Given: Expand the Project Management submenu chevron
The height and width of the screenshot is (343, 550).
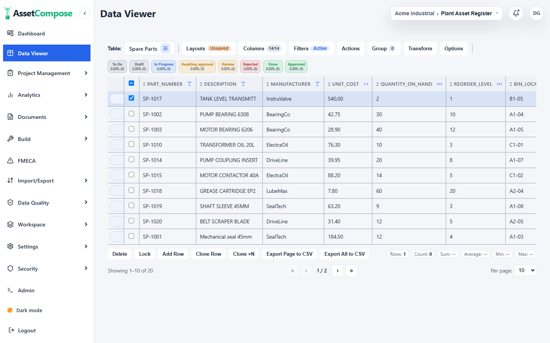Looking at the screenshot, I should (x=86, y=73).
